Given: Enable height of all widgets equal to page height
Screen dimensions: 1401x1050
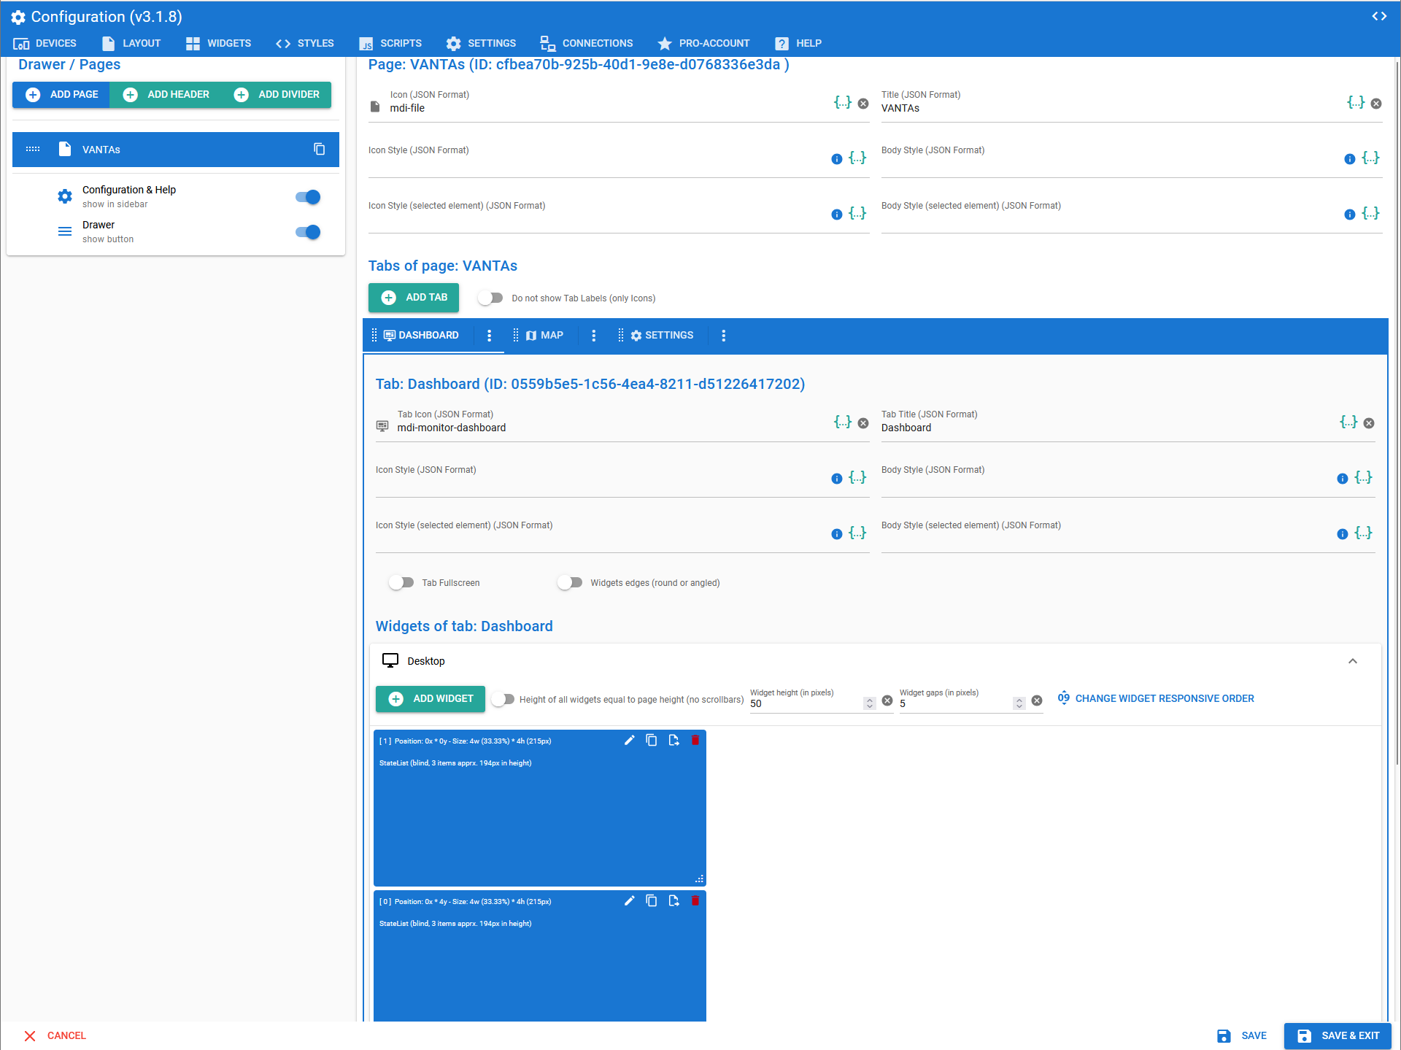Looking at the screenshot, I should point(503,699).
